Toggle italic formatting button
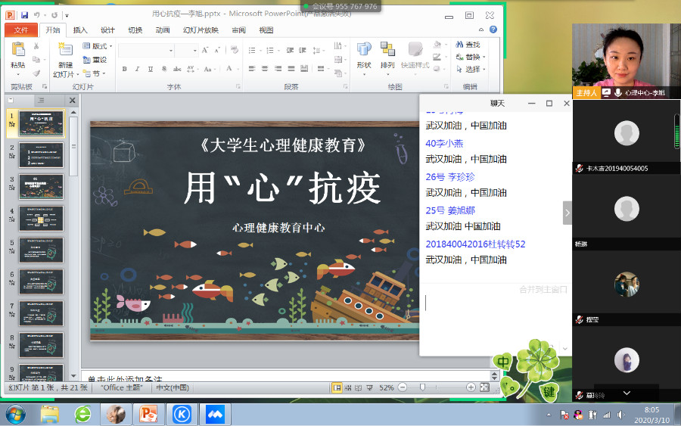The image size is (681, 426). 137,69
